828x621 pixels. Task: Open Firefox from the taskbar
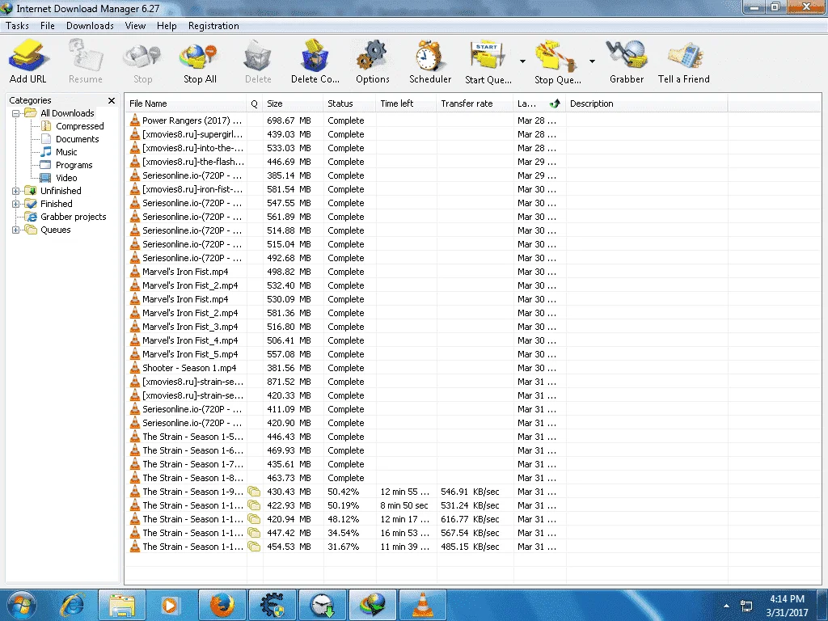pyautogui.click(x=222, y=605)
